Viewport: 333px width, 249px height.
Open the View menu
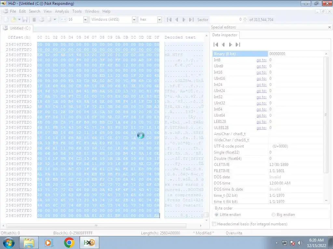pyautogui.click(x=47, y=11)
